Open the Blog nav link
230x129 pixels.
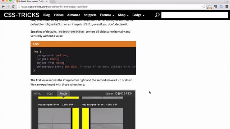pyautogui.click(x=46, y=15)
